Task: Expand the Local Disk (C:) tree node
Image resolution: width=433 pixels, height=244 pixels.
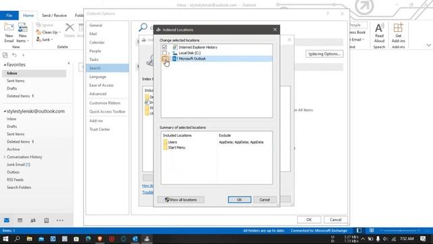Action: coord(169,53)
